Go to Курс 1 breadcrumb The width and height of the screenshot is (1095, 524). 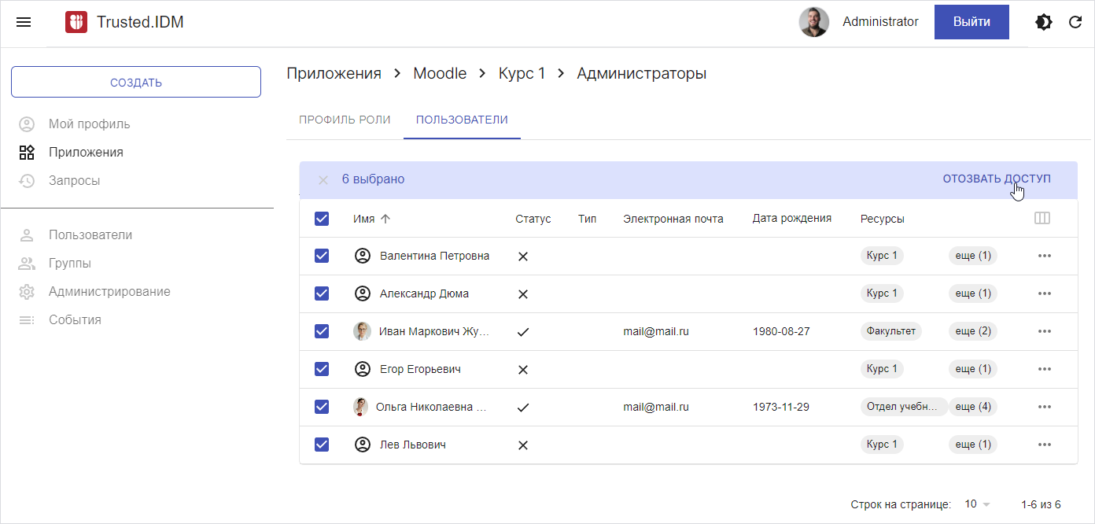522,73
